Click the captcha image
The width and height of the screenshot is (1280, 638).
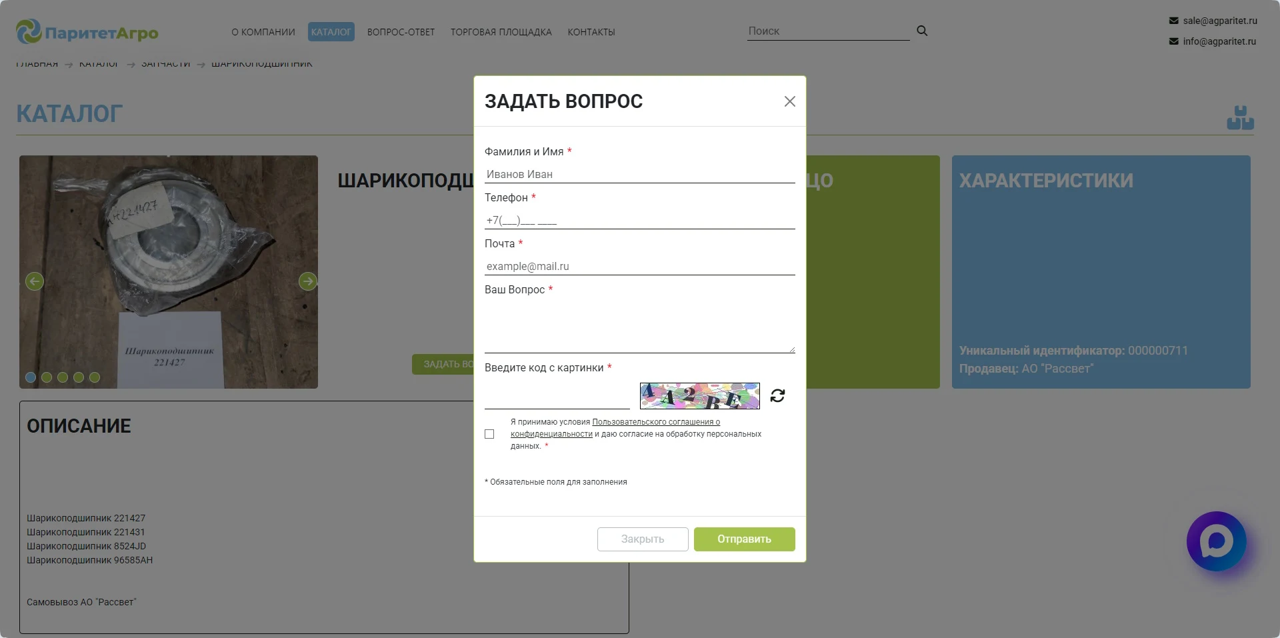click(x=700, y=396)
